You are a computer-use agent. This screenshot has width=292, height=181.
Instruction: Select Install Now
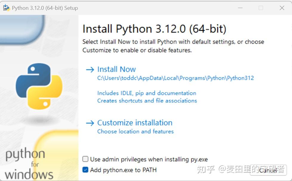click(x=116, y=69)
